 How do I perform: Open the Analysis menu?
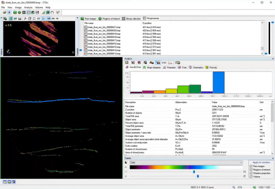click(x=28, y=7)
